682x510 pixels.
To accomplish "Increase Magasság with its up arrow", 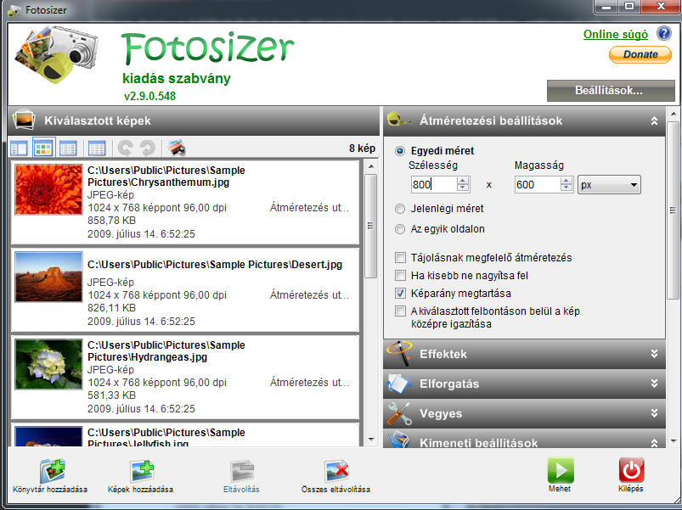I will pos(566,180).
